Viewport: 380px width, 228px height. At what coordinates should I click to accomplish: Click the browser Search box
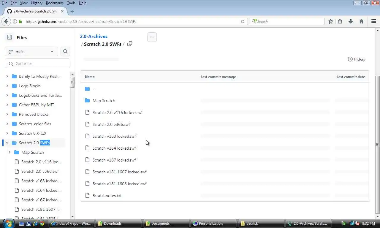pyautogui.click(x=287, y=21)
